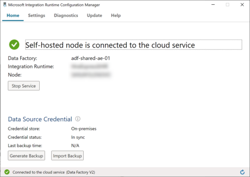
Task: Click the large green connected checkmark icon
Action: 14,45
